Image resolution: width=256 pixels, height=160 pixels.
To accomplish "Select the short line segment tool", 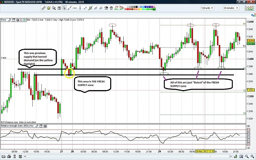I will click(85, 8).
